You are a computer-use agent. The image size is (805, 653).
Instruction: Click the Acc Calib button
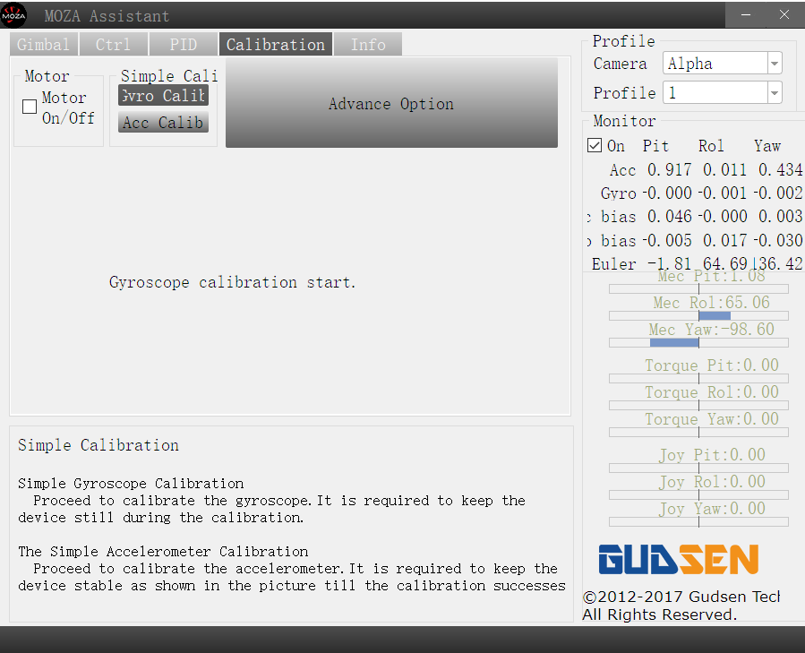click(163, 123)
